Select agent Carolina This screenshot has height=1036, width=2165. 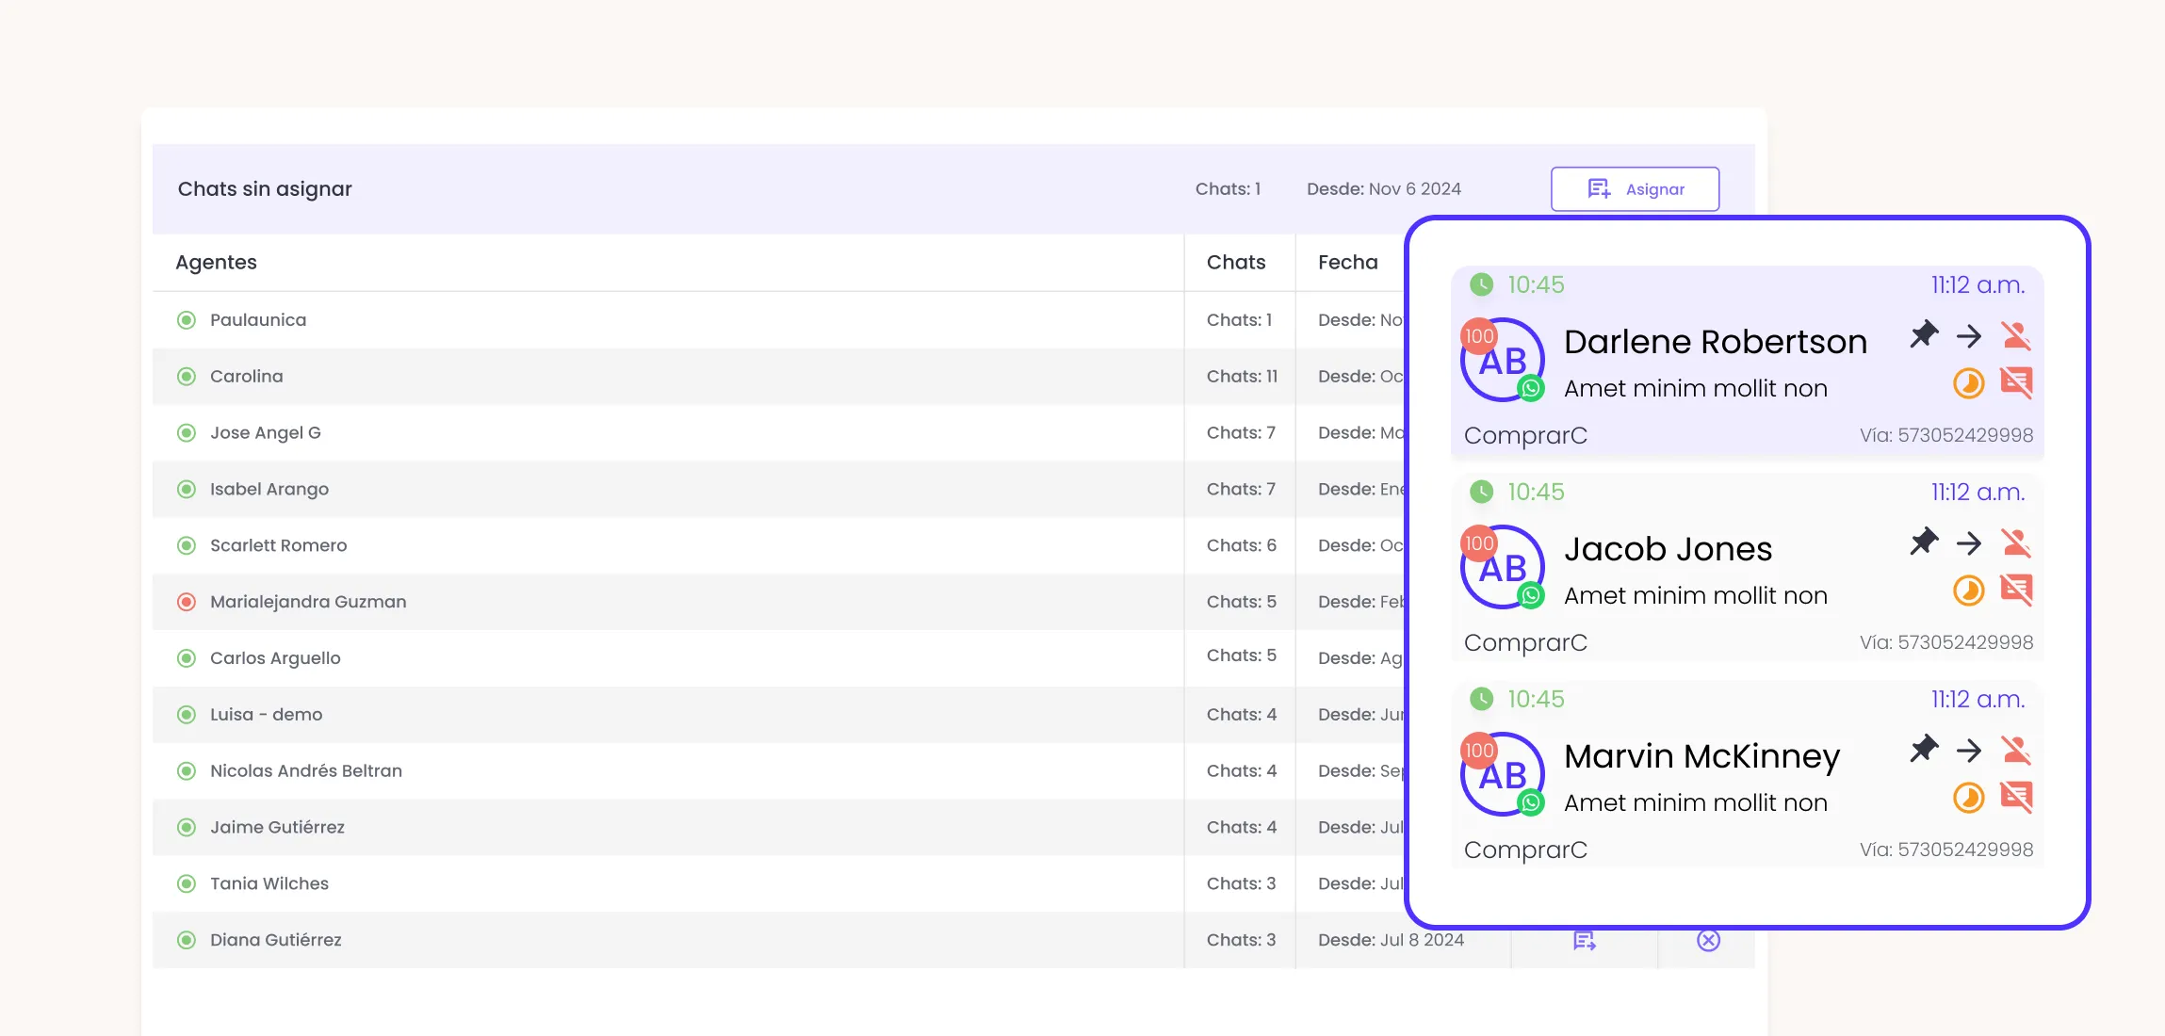(246, 377)
